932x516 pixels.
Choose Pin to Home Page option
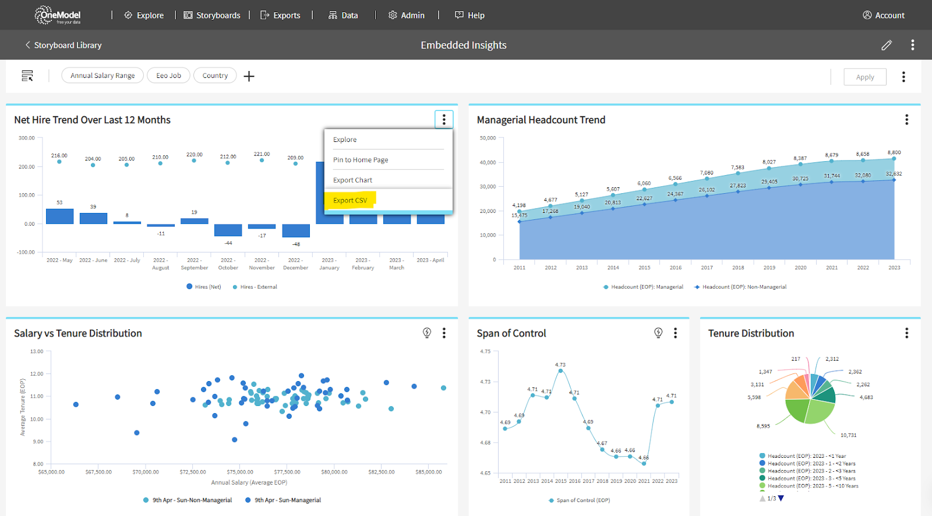(361, 160)
